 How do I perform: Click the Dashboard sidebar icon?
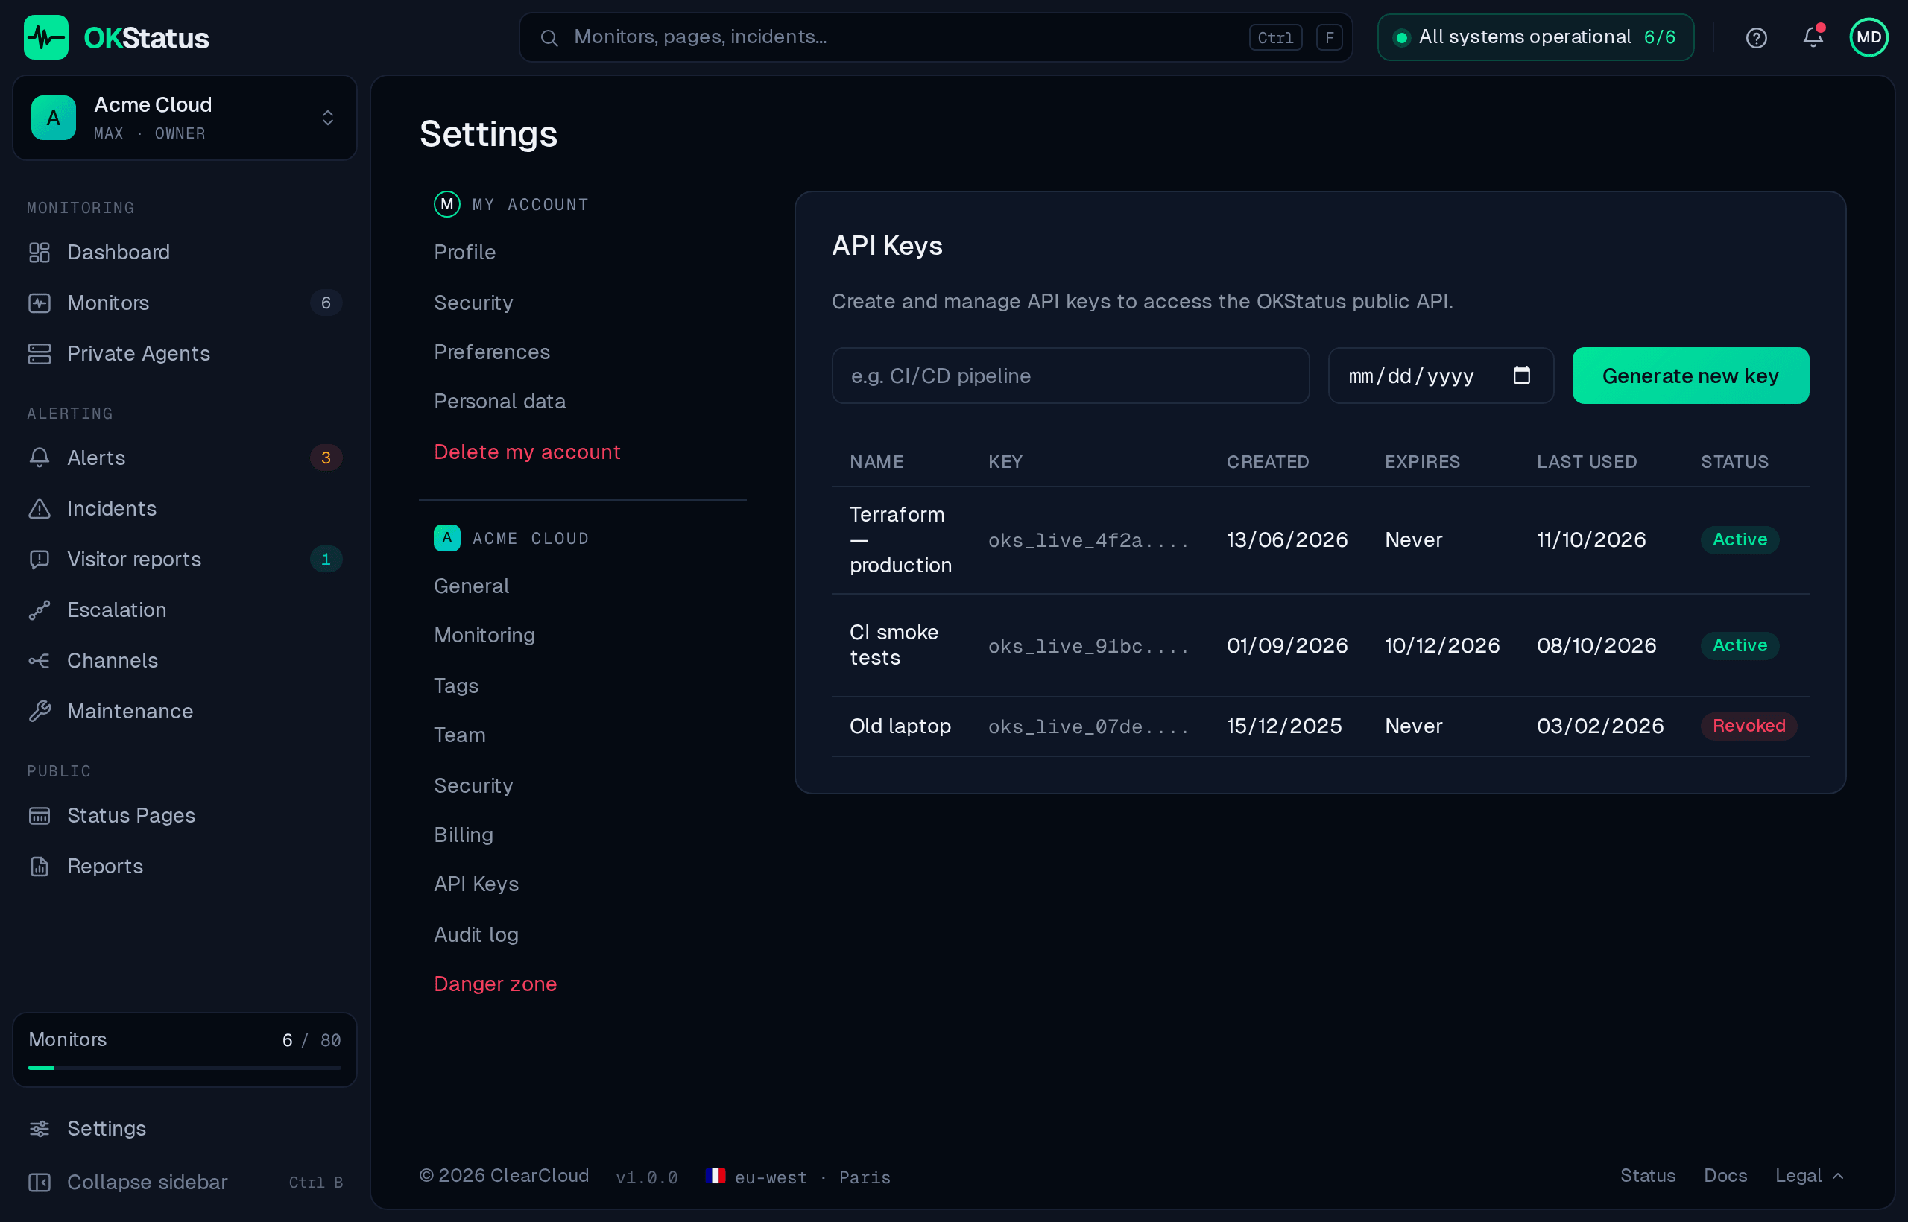pos(39,253)
